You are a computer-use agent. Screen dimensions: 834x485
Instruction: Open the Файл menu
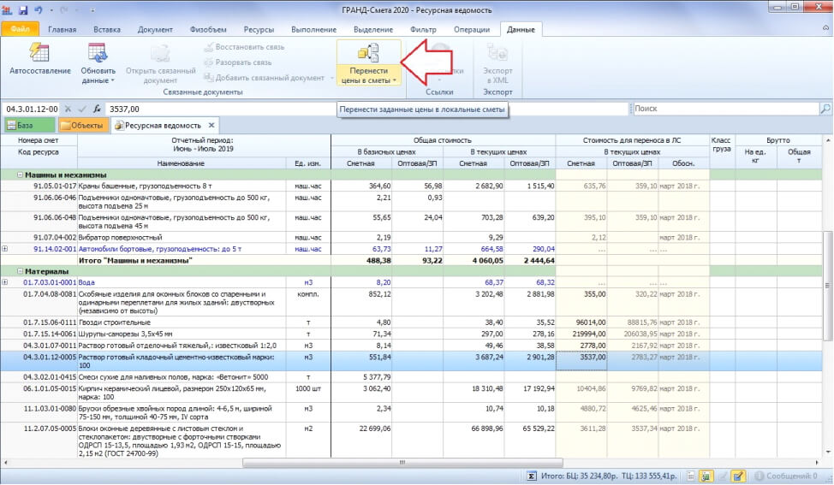[x=20, y=29]
